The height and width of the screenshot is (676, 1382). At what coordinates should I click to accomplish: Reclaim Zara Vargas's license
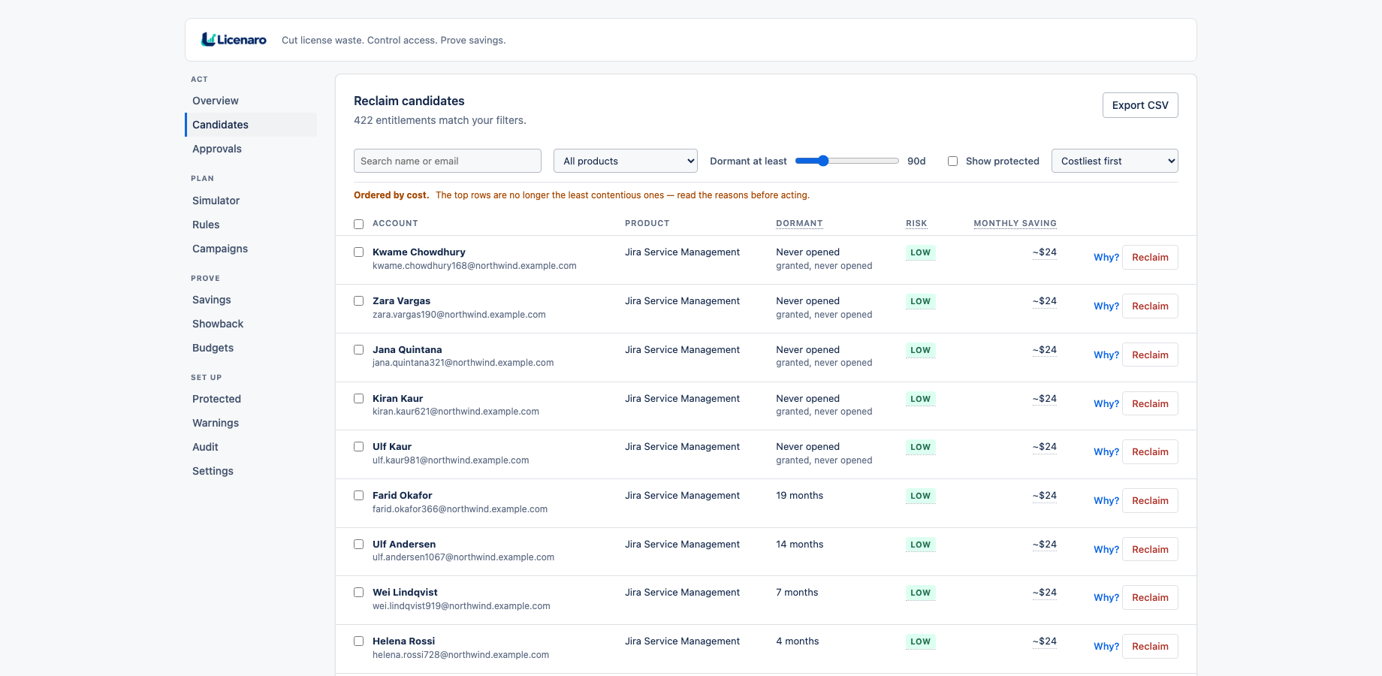tap(1150, 306)
